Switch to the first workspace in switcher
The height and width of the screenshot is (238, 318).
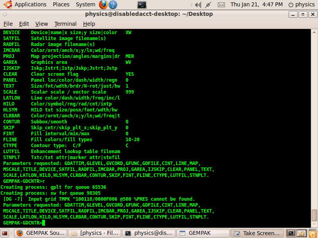tap(291, 233)
